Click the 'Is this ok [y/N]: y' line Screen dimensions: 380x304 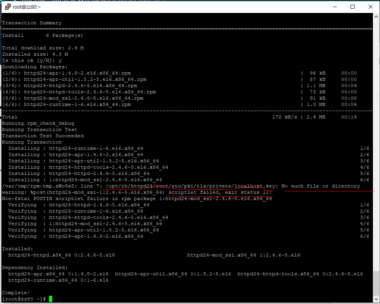click(32, 60)
